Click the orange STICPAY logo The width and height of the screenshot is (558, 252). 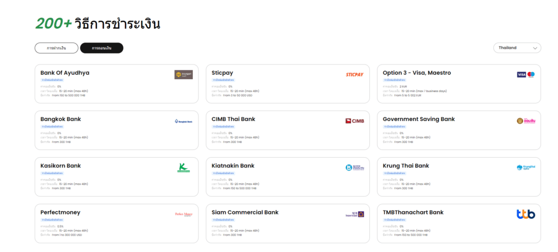[x=355, y=75]
